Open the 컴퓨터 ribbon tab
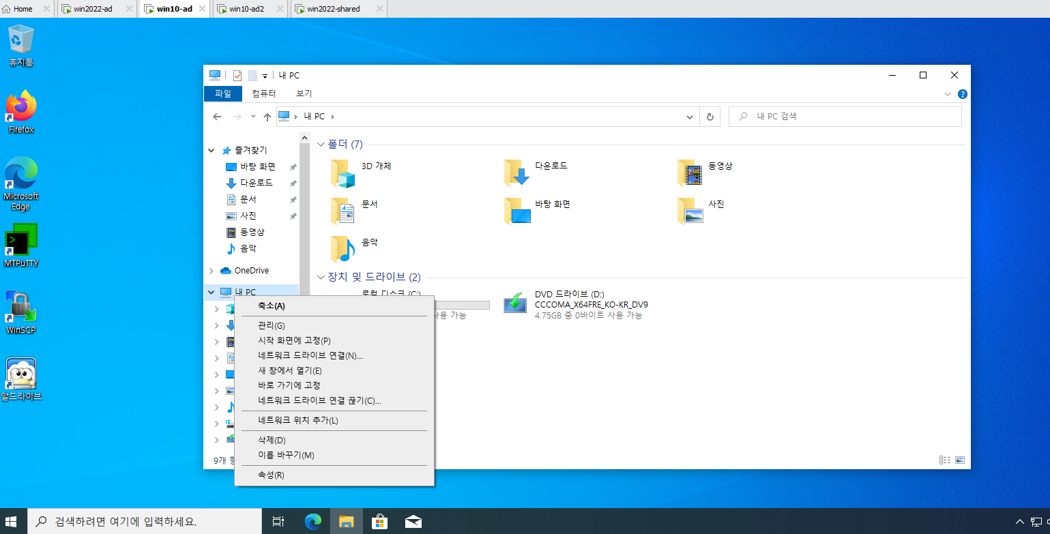 [x=263, y=93]
